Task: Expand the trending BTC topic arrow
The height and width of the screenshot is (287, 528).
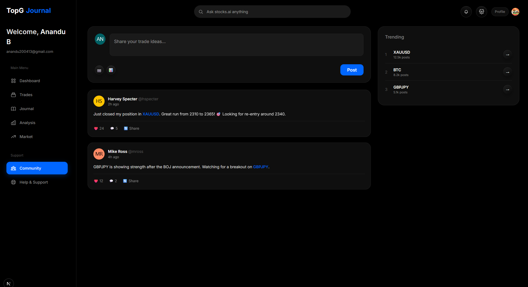Action: tap(508, 72)
